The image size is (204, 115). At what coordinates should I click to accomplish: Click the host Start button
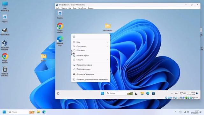[x=4, y=112]
